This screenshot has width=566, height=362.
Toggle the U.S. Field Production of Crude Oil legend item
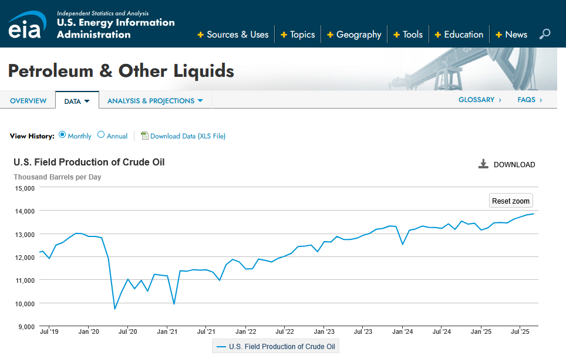pyautogui.click(x=276, y=347)
